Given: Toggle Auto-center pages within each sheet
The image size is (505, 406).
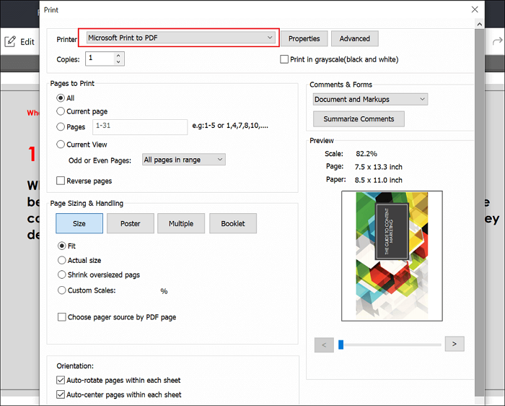Looking at the screenshot, I should point(60,394).
